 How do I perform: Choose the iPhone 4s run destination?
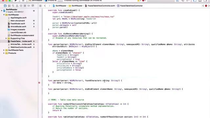tap(51, 1)
